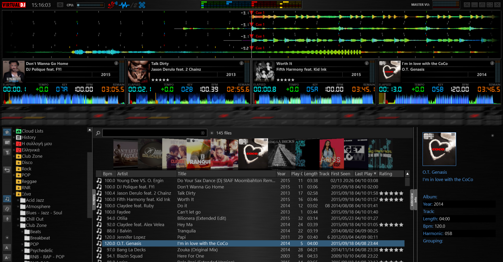Screen dimensions: 503x262
Task: Click the GET LOW album cover thumbnail
Action: click(356, 154)
